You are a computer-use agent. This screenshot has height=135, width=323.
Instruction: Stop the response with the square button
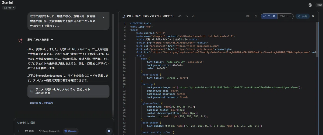tap(109, 131)
